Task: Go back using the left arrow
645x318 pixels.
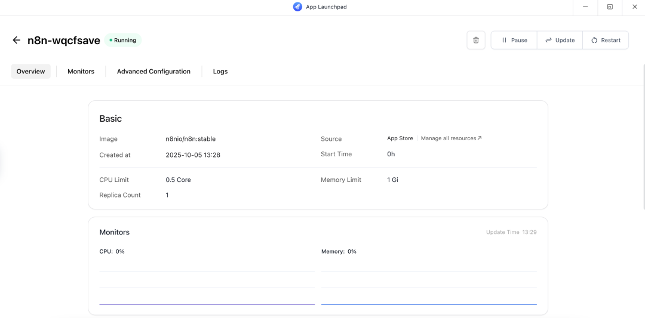Action: 16,40
